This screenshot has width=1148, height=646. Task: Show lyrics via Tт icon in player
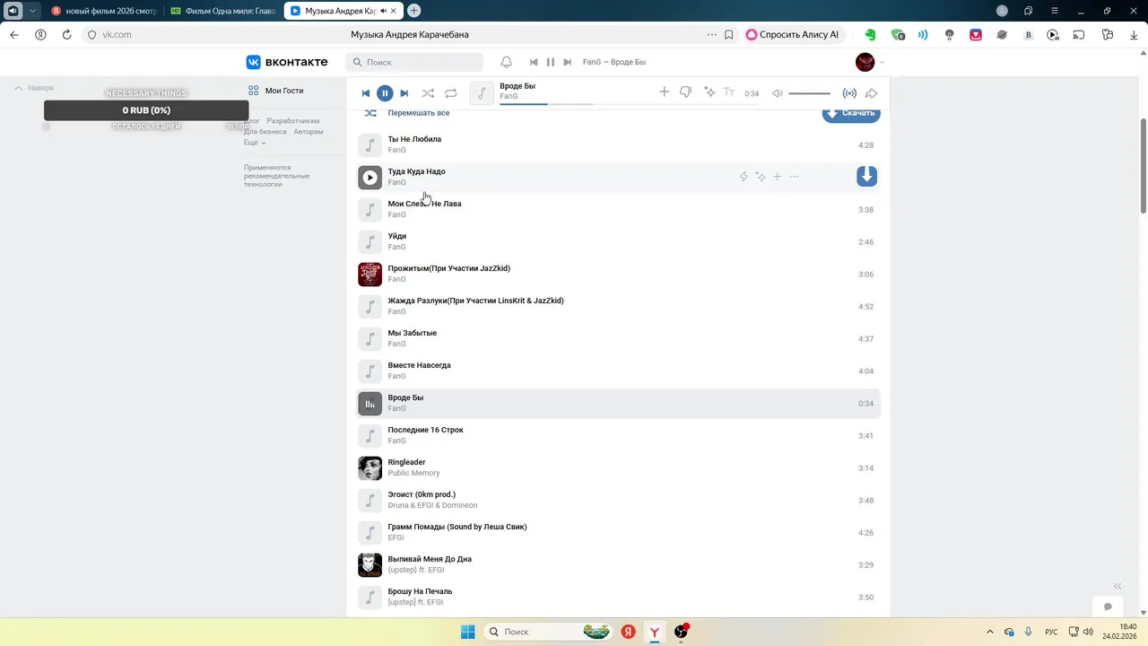(x=729, y=92)
